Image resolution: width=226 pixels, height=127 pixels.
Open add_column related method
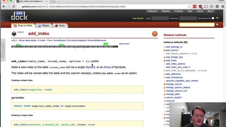(x=172, y=50)
